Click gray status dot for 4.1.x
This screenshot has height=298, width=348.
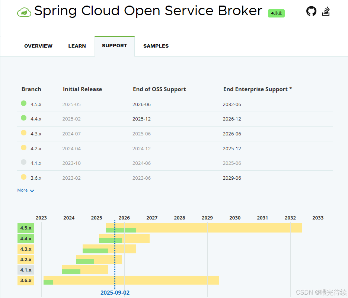point(23,162)
